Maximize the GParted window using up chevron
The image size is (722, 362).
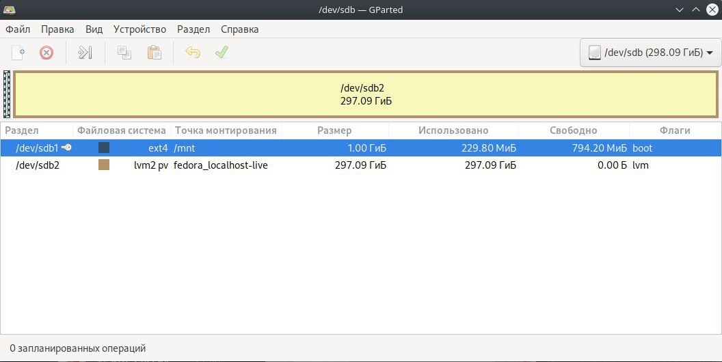point(696,10)
